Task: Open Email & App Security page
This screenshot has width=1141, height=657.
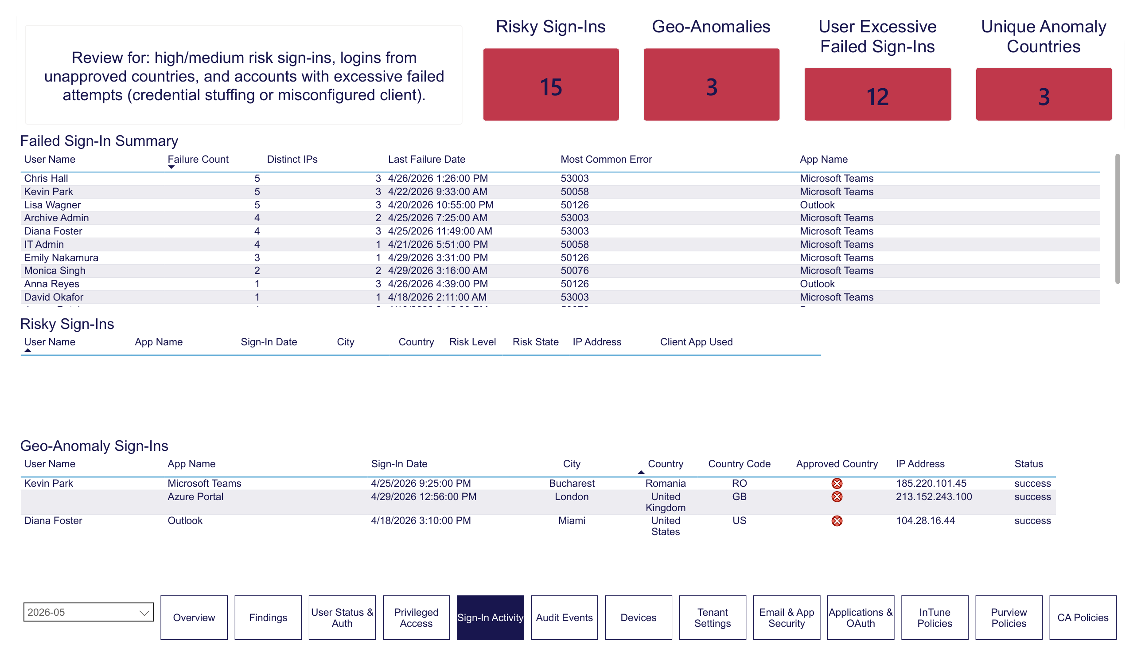Action: pos(786,617)
